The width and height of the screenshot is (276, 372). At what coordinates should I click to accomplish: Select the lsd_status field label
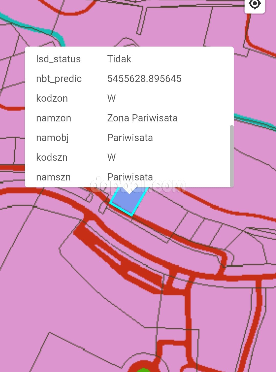pyautogui.click(x=58, y=59)
